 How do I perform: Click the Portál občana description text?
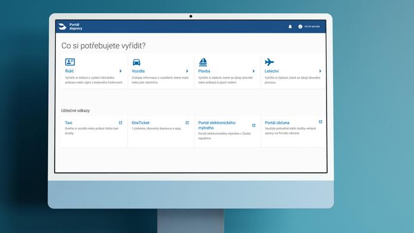(290, 131)
